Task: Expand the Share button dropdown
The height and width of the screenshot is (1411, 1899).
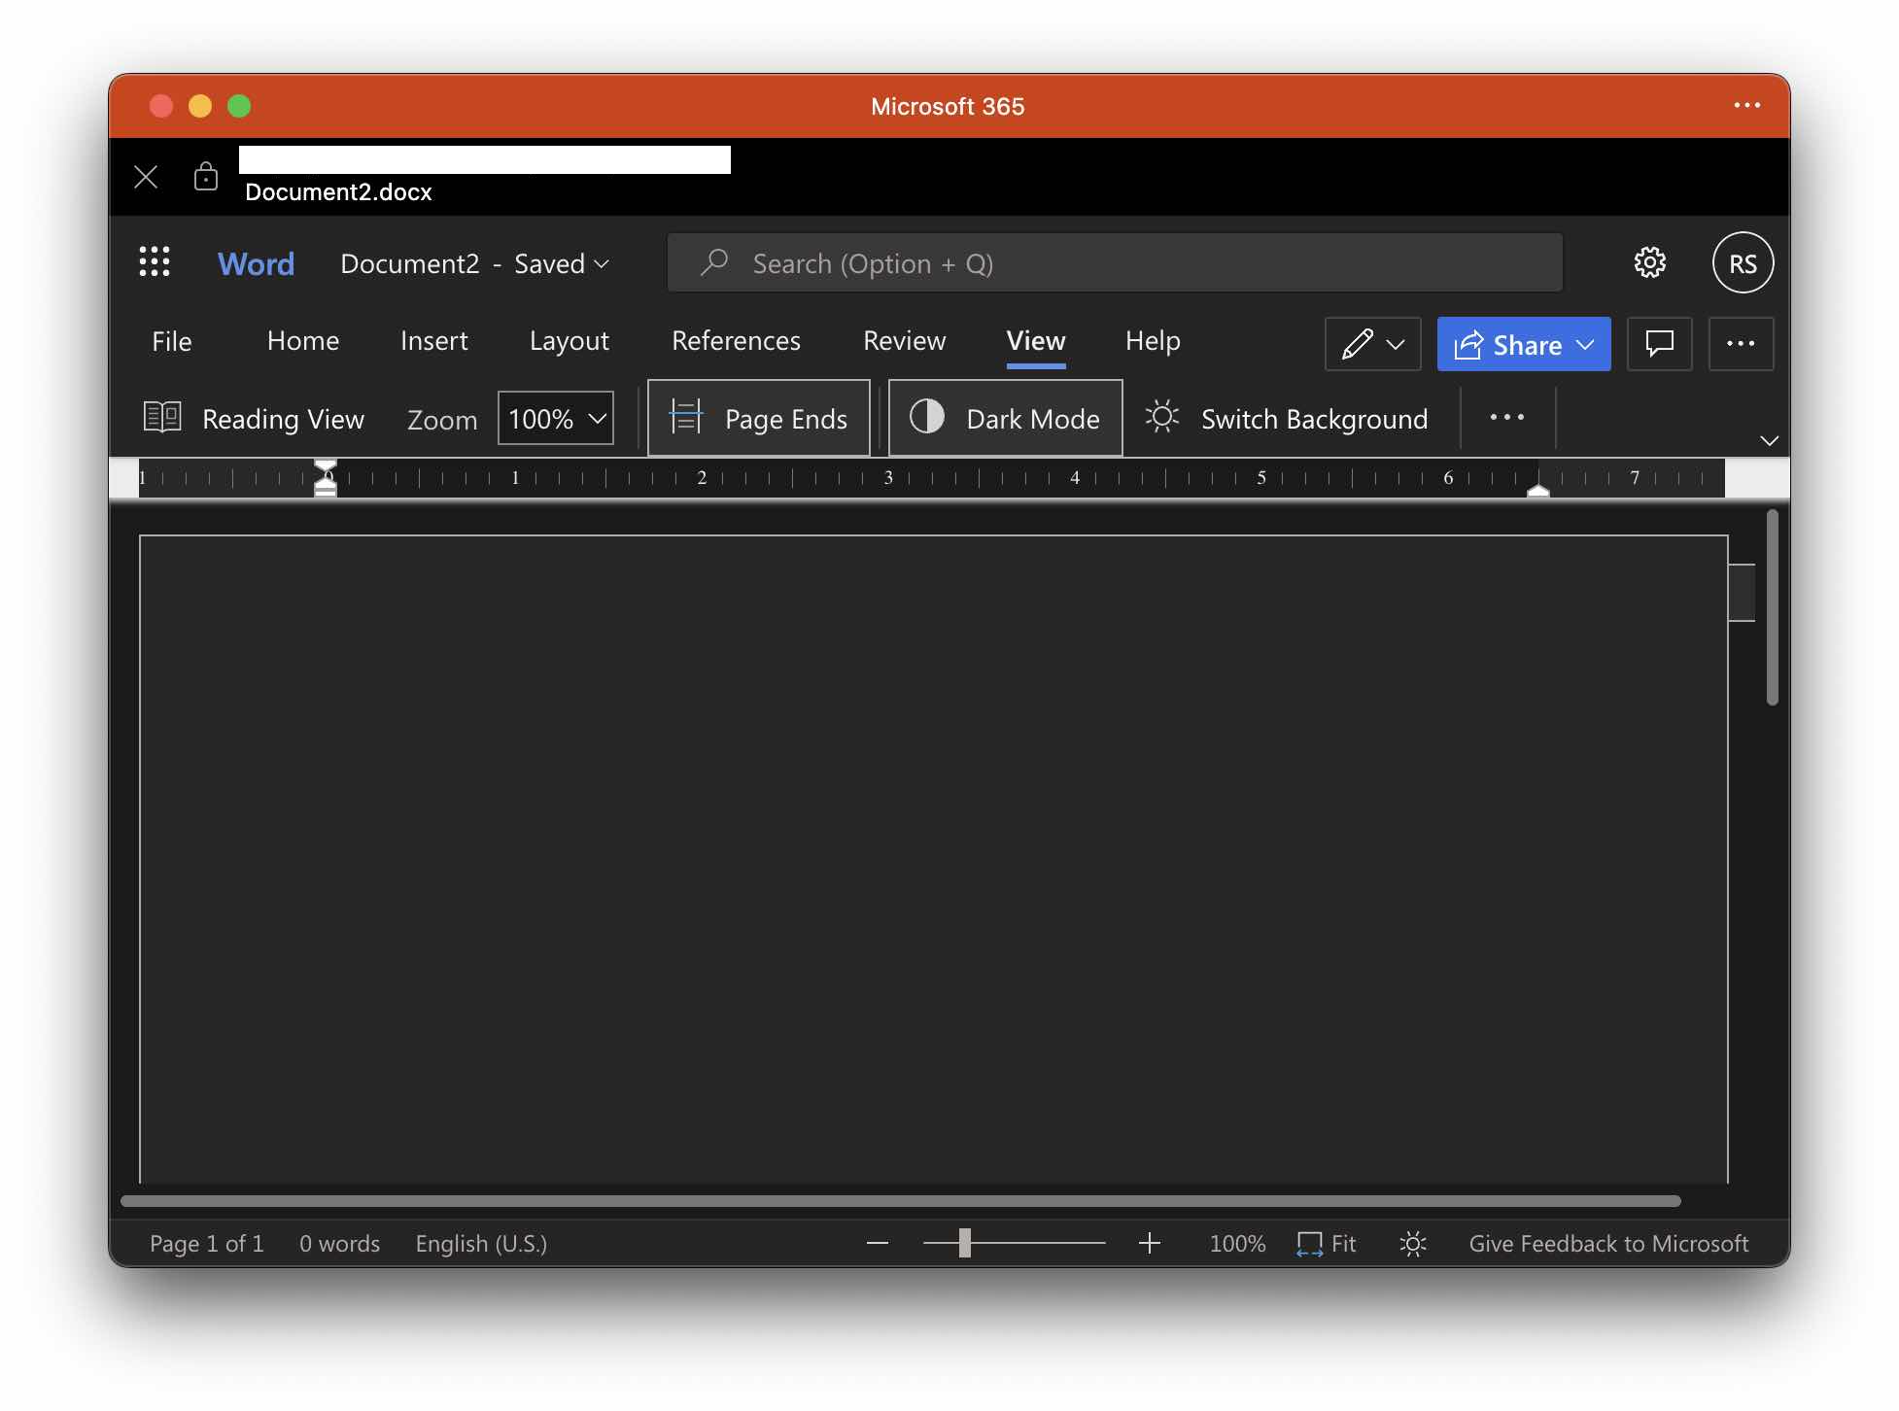Action: pos(1586,344)
